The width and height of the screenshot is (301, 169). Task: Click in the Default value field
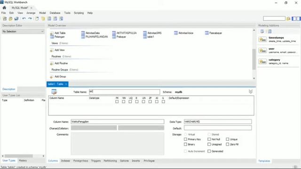pyautogui.click(x=218, y=128)
